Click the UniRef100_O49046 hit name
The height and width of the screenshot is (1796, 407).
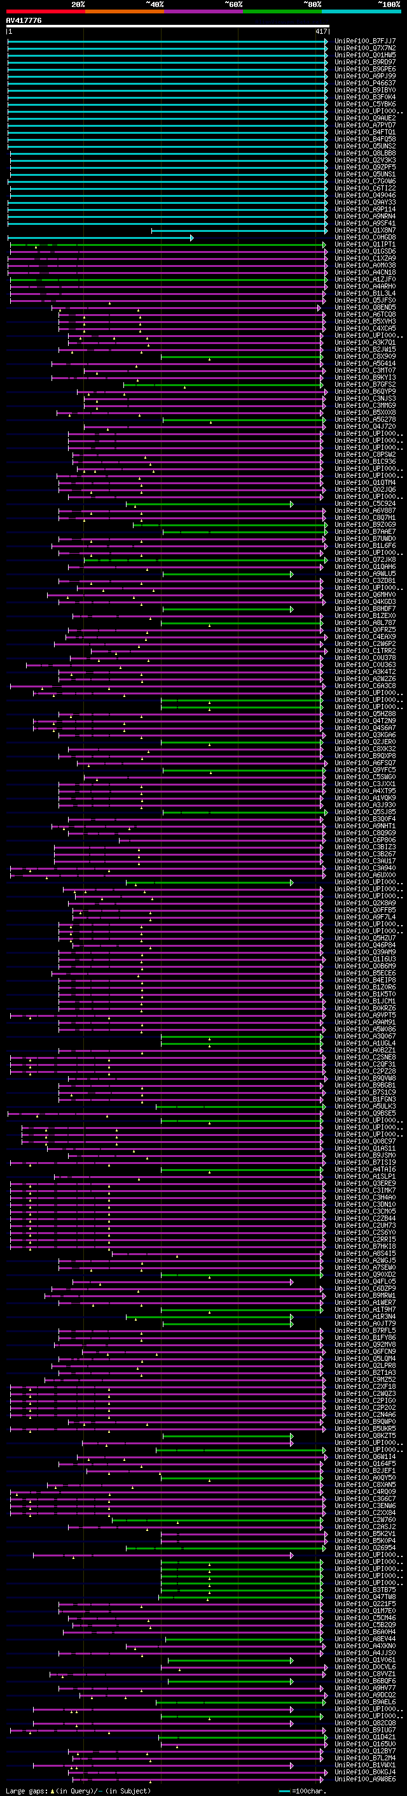click(x=364, y=195)
